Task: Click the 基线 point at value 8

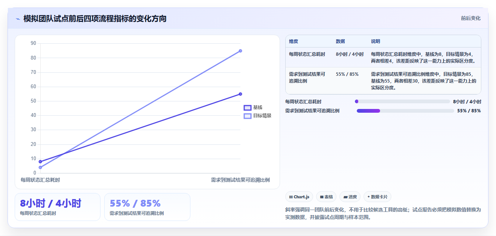Action: (40, 162)
